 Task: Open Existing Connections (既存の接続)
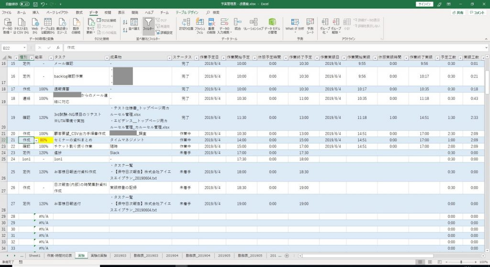pos(76,26)
